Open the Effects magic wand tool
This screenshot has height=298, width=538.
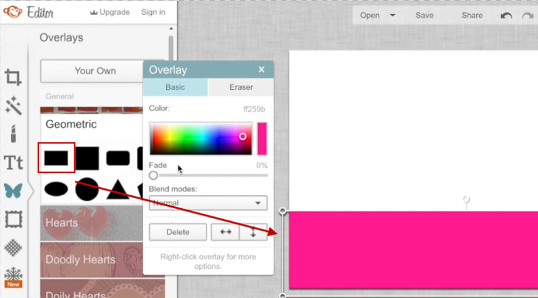pyautogui.click(x=13, y=105)
